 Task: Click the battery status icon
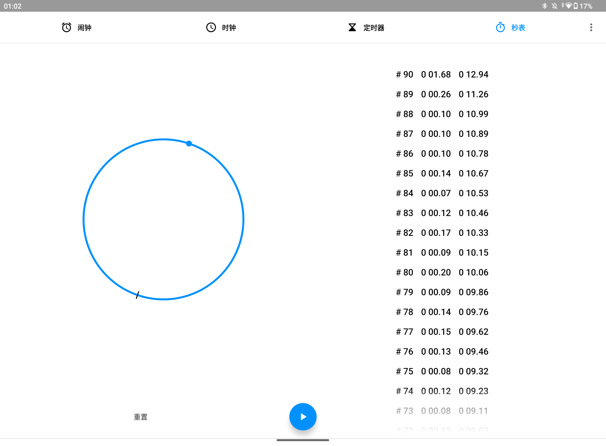576,6
